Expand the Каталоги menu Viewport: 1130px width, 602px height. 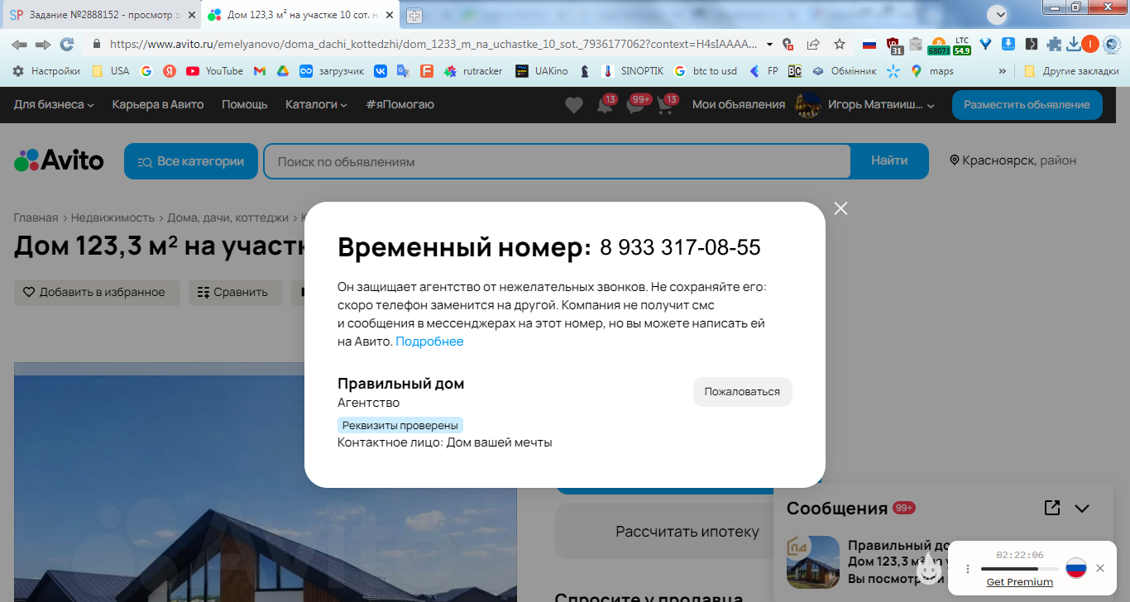[316, 104]
